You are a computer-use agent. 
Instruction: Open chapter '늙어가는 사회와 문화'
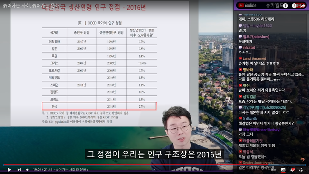pyautogui.click(x=72, y=170)
